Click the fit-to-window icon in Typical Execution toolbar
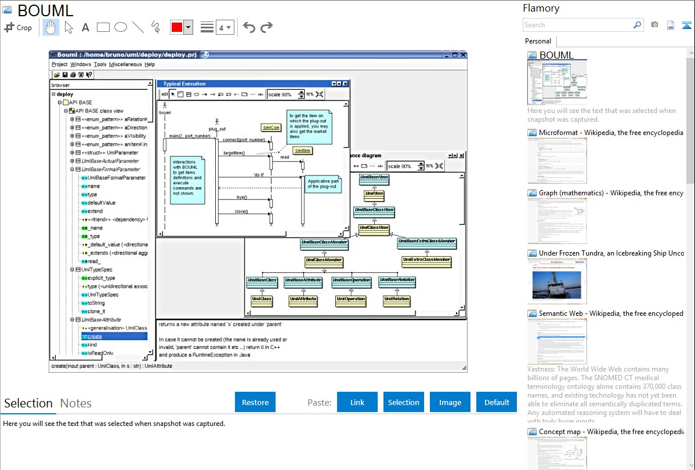The image size is (695, 470). [x=319, y=94]
